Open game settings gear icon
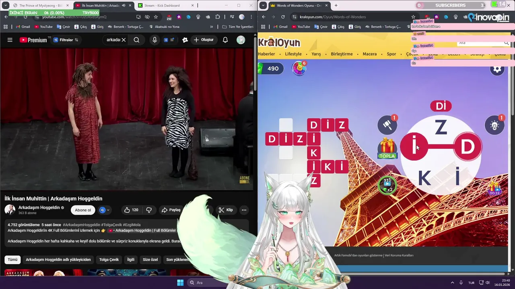 tap(498, 69)
